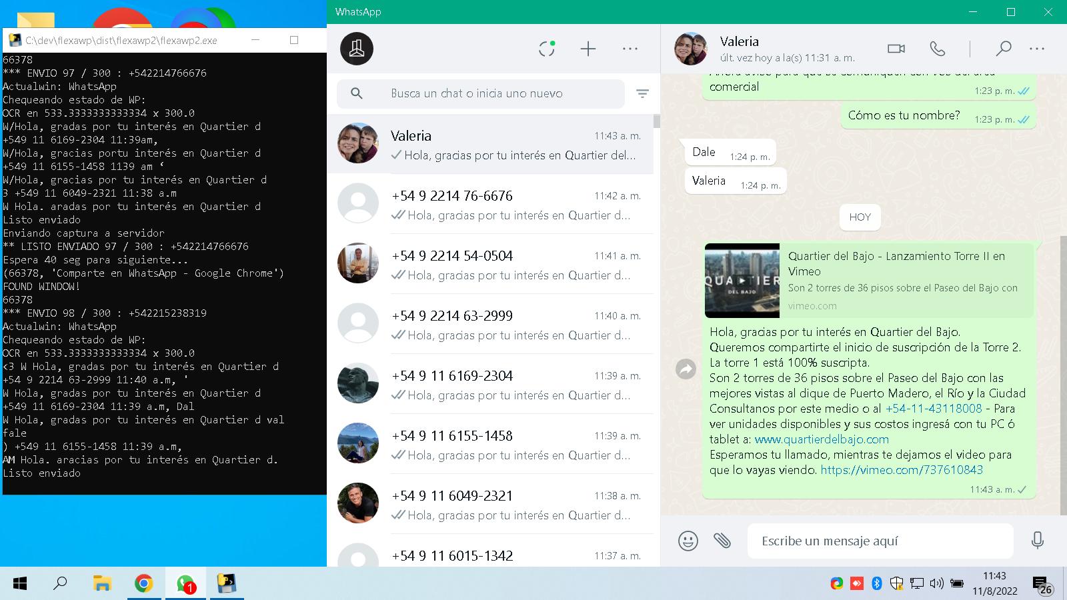Open the chat +54 9 11 6049-2321
This screenshot has width=1067, height=600.
tap(490, 505)
